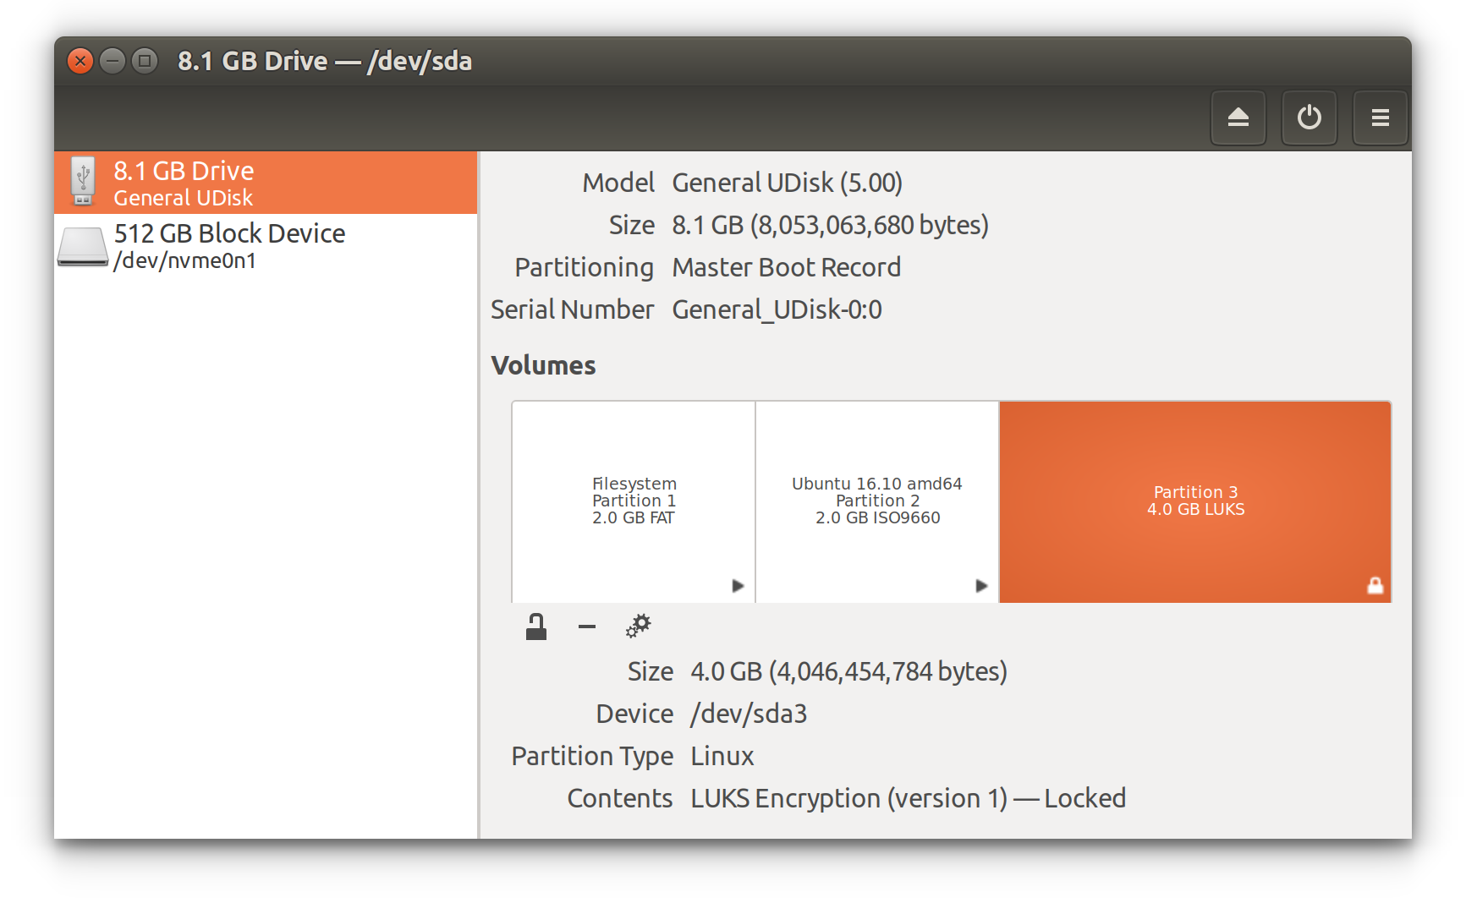Select Partition 3 4.0 GB LUKS volume
Image resolution: width=1477 pixels, height=903 pixels.
coord(1195,501)
